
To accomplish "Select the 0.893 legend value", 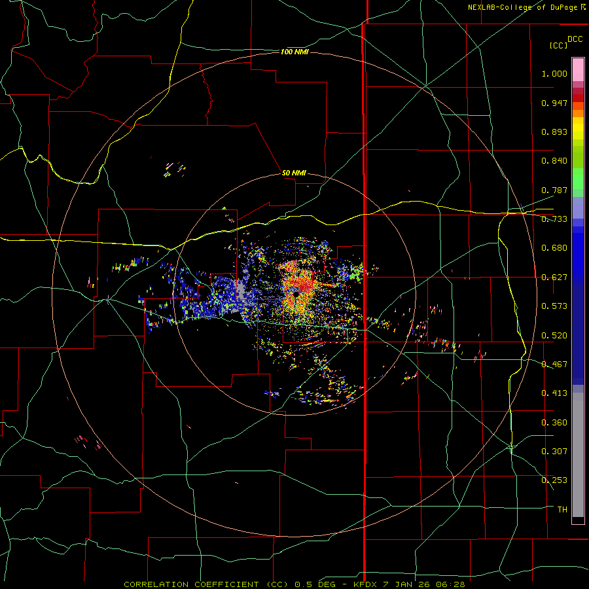I will [x=554, y=132].
